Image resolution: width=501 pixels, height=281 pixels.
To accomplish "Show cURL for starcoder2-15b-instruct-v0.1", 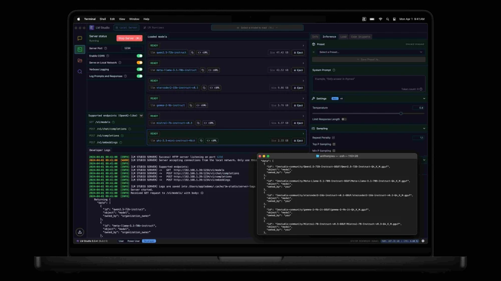I will [x=215, y=87].
